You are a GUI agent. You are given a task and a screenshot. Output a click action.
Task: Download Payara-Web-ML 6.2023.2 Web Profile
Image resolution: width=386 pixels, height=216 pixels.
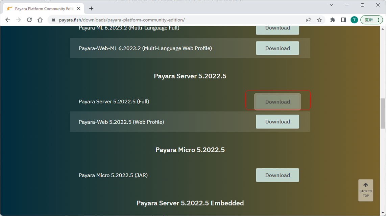(278, 48)
